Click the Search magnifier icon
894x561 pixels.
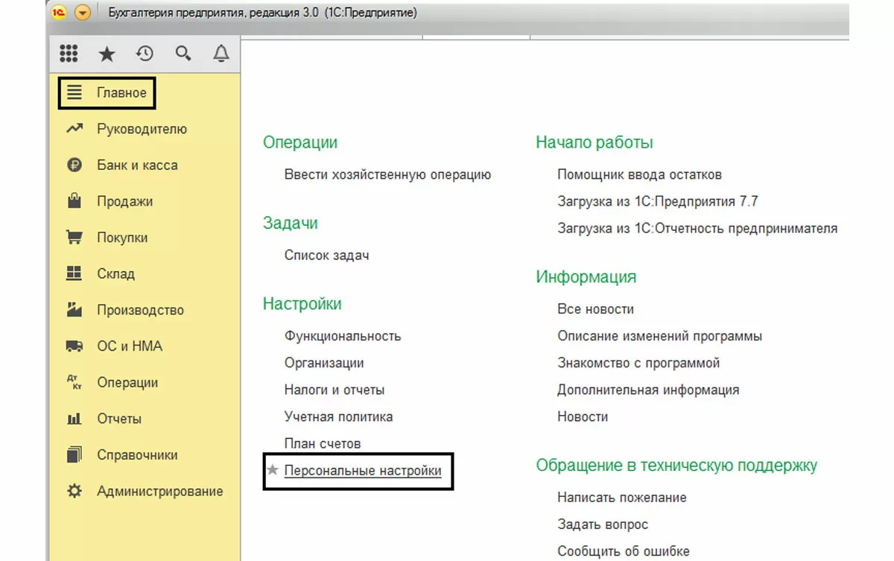(183, 54)
